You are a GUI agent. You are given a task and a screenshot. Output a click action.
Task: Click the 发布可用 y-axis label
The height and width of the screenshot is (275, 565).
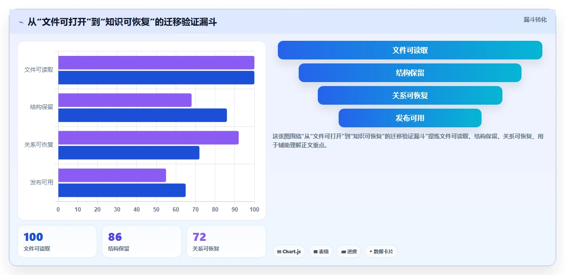coord(42,182)
